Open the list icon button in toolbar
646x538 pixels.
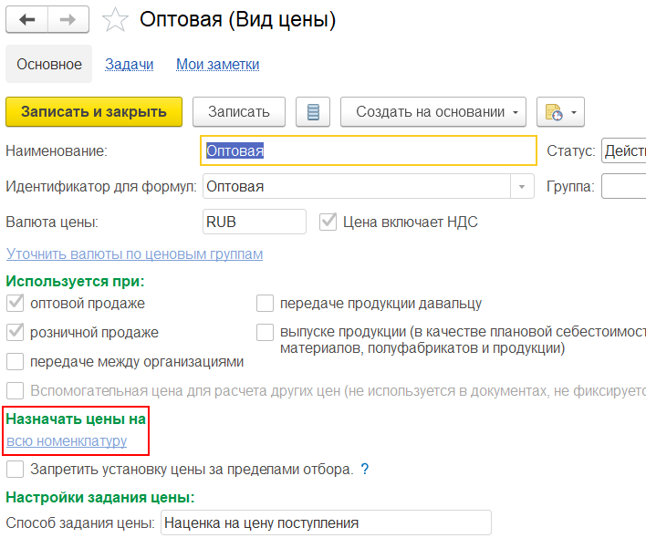[x=313, y=112]
